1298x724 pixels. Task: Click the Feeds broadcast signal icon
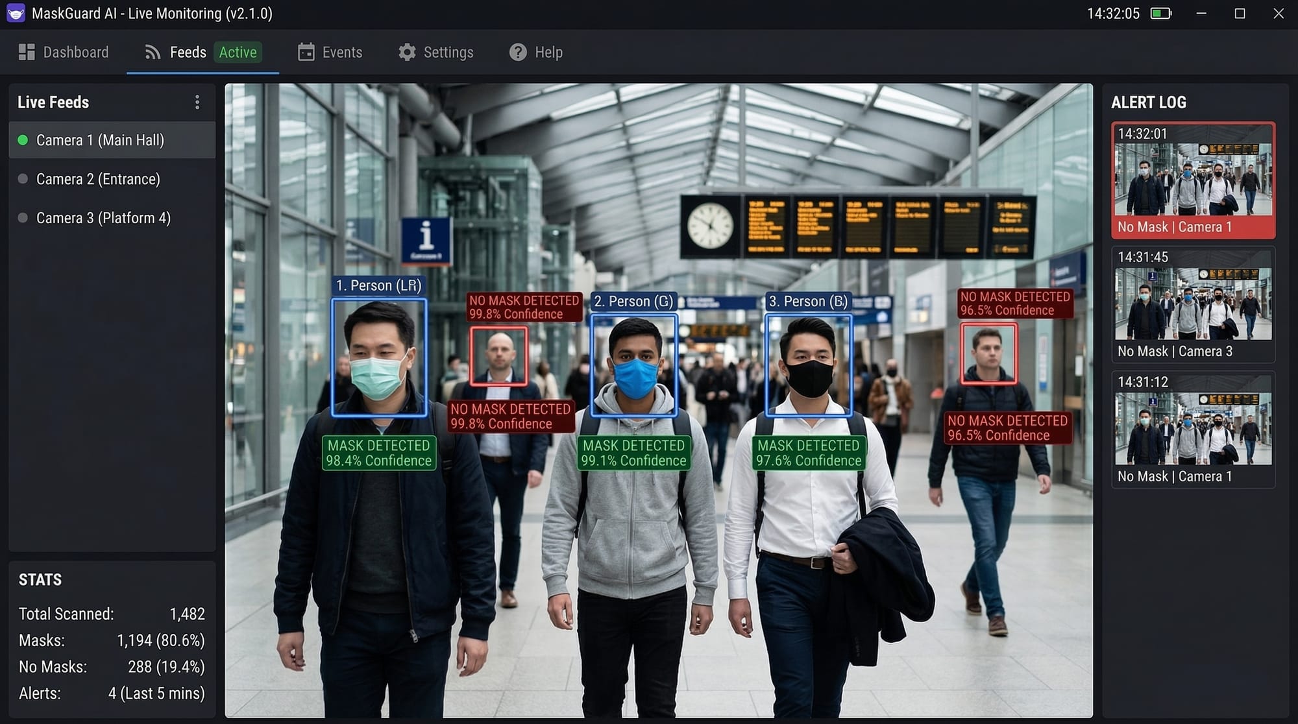click(x=153, y=52)
